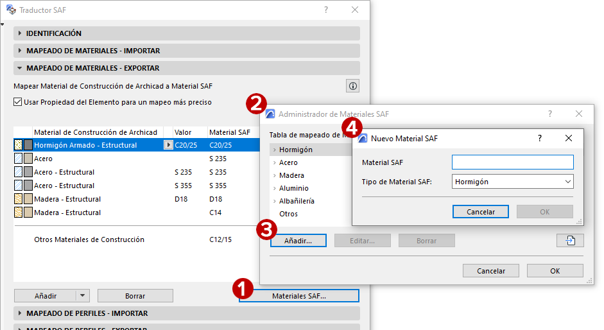Image resolution: width=604 pixels, height=330 pixels.
Task: Expand Aluminio tree node
Action: (x=274, y=188)
